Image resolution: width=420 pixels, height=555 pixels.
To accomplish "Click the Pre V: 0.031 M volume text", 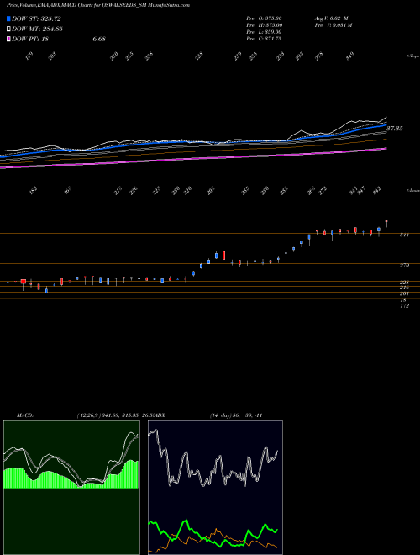I will (x=333, y=25).
